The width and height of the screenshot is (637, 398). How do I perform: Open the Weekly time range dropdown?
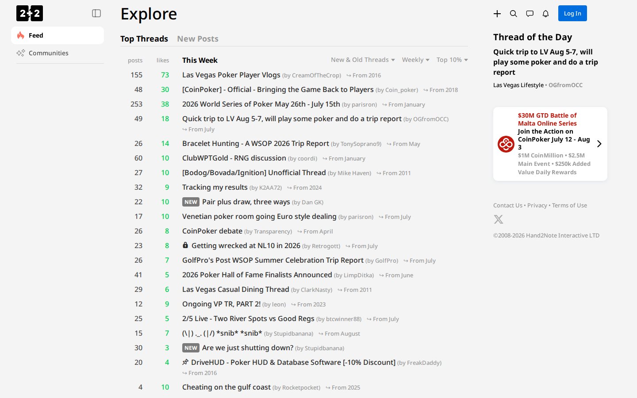point(415,60)
